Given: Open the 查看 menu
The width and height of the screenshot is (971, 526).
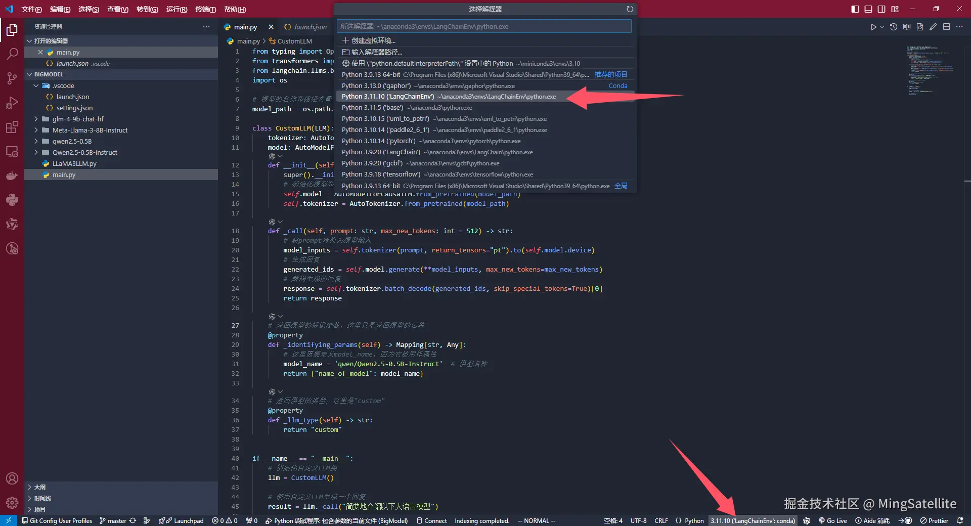Looking at the screenshot, I should [x=118, y=9].
